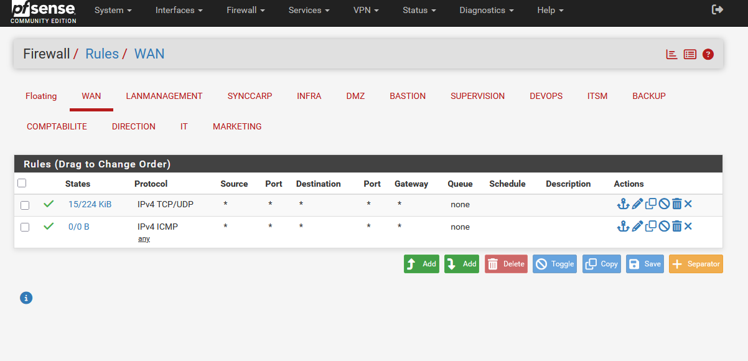Switch to the DEVOPS tab
The width and height of the screenshot is (748, 361).
point(546,96)
